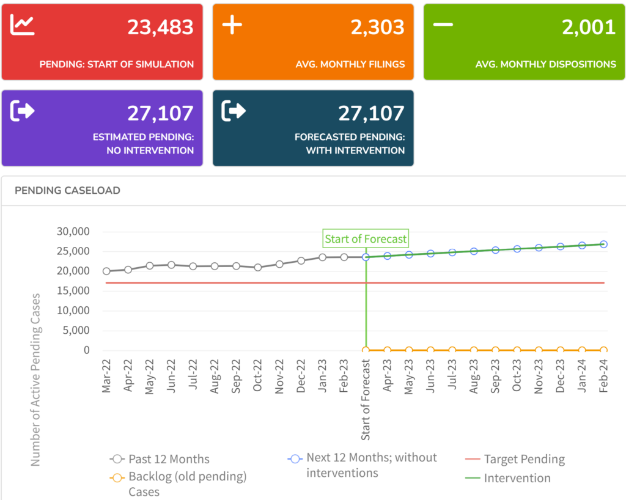Select the Feb-24 forecast data point

(x=603, y=244)
